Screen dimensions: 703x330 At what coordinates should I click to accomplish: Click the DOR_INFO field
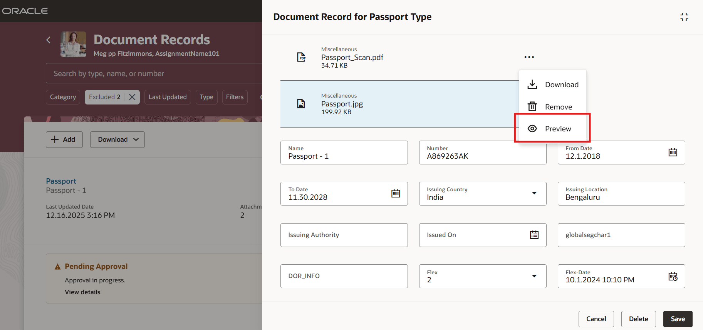pyautogui.click(x=344, y=276)
